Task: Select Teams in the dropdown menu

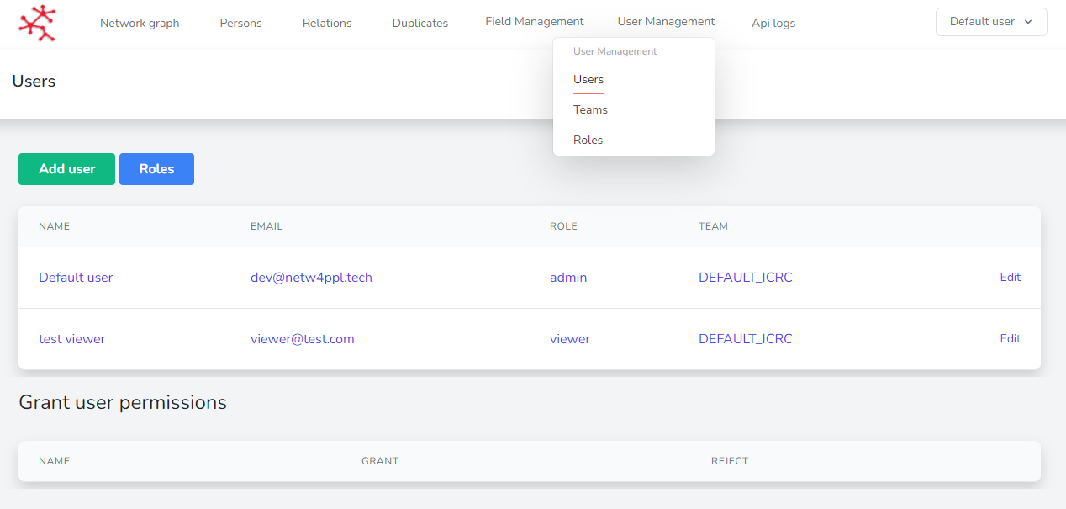Action: coord(590,109)
